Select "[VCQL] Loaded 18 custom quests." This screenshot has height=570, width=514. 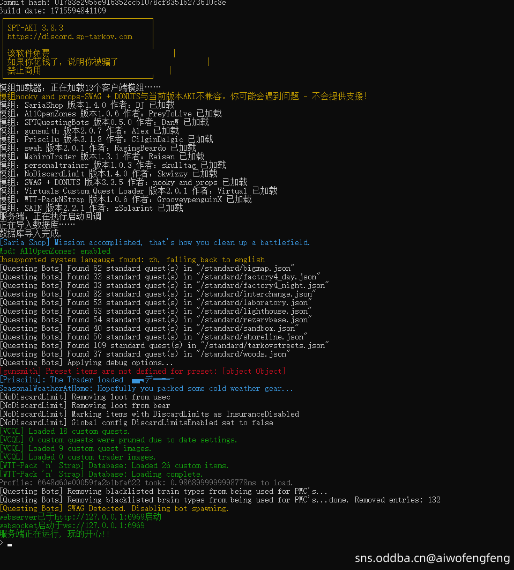tap(65, 431)
